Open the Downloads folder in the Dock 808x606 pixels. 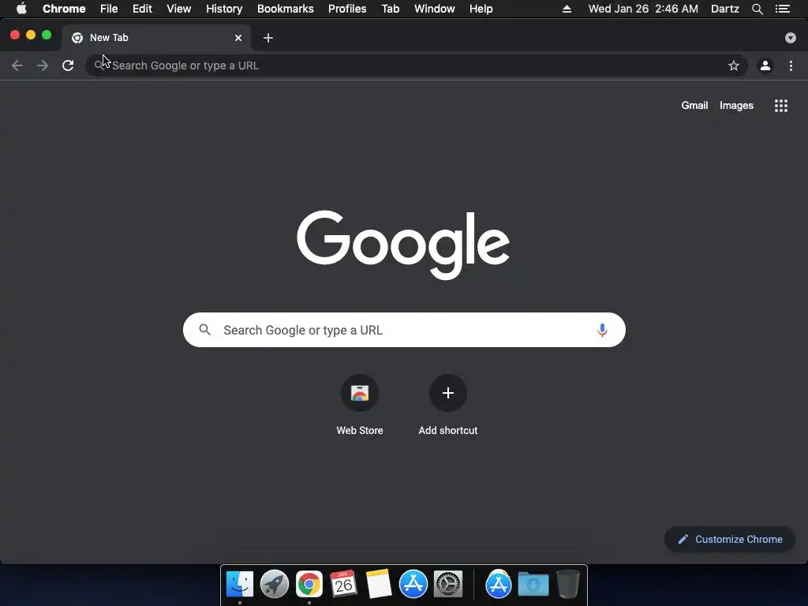pyautogui.click(x=533, y=584)
